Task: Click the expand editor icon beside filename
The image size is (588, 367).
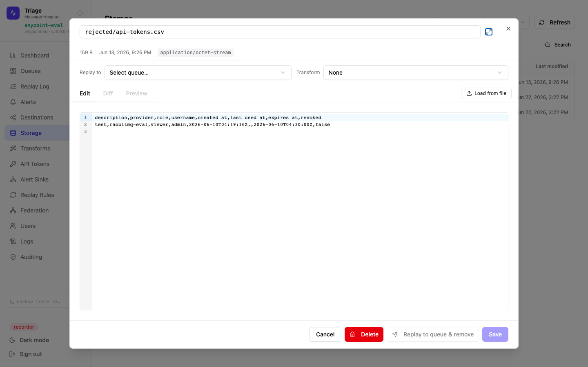Action: point(489,32)
